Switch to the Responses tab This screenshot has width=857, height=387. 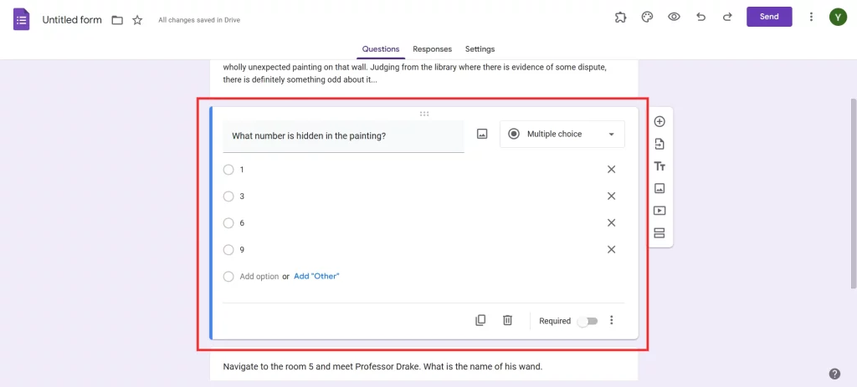click(x=432, y=49)
